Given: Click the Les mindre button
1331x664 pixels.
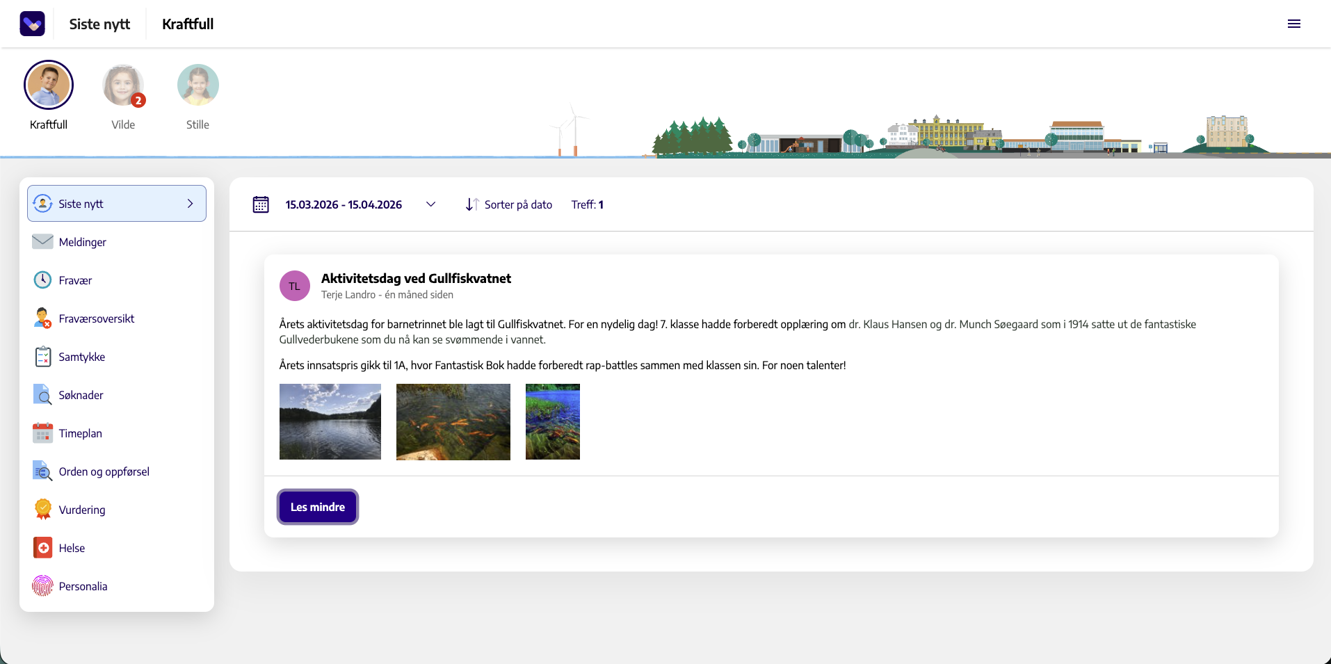Looking at the screenshot, I should (318, 507).
